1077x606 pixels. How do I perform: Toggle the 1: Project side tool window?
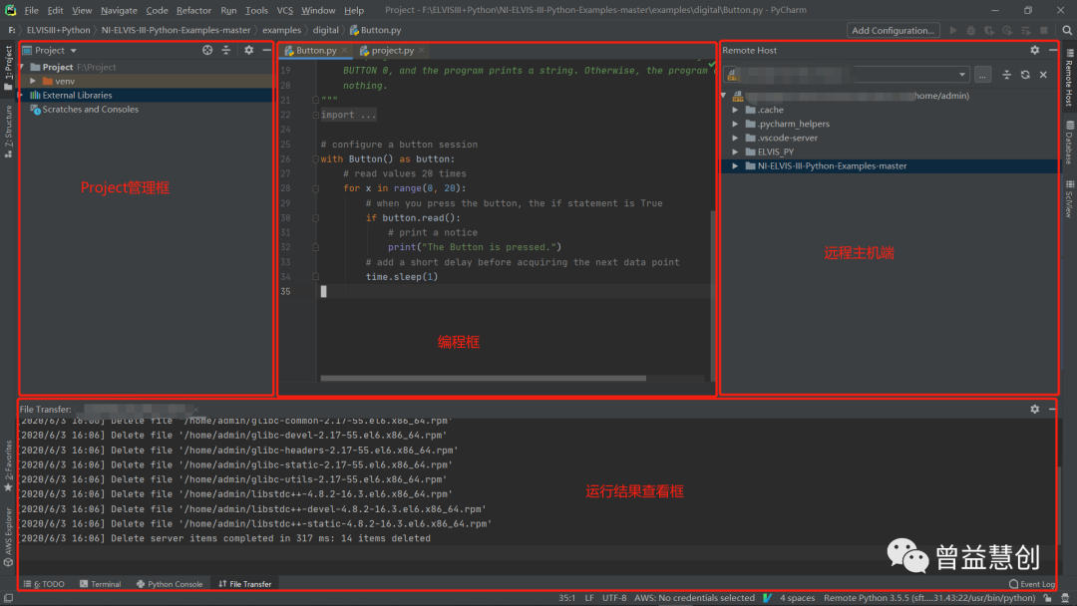tap(8, 62)
